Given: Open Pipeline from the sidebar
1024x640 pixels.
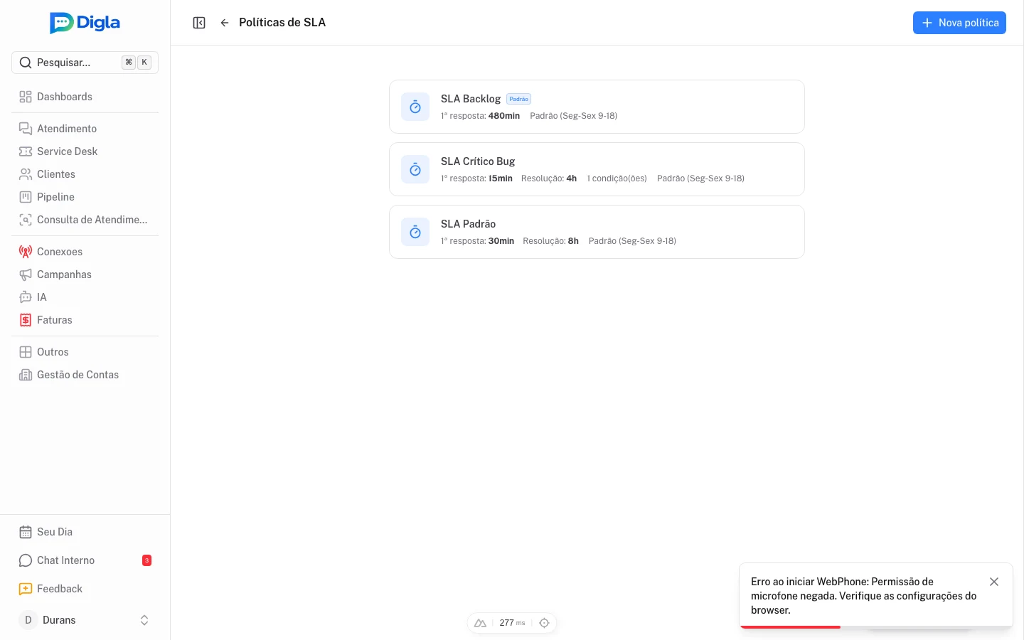Looking at the screenshot, I should [x=85, y=197].
